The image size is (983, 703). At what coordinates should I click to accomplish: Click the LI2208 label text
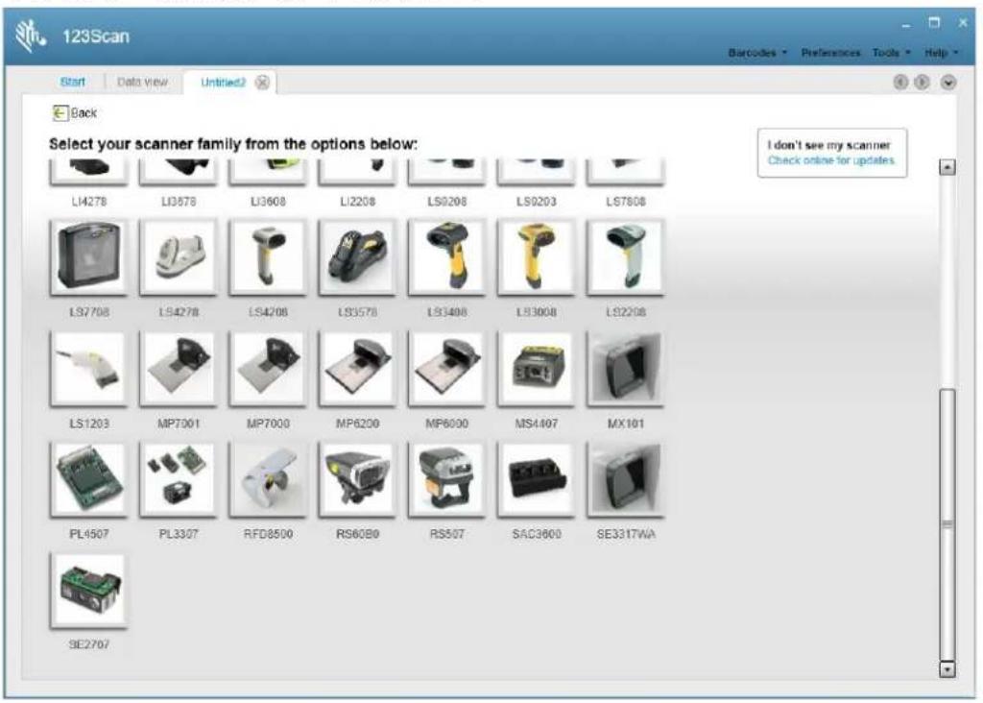pyautogui.click(x=357, y=202)
